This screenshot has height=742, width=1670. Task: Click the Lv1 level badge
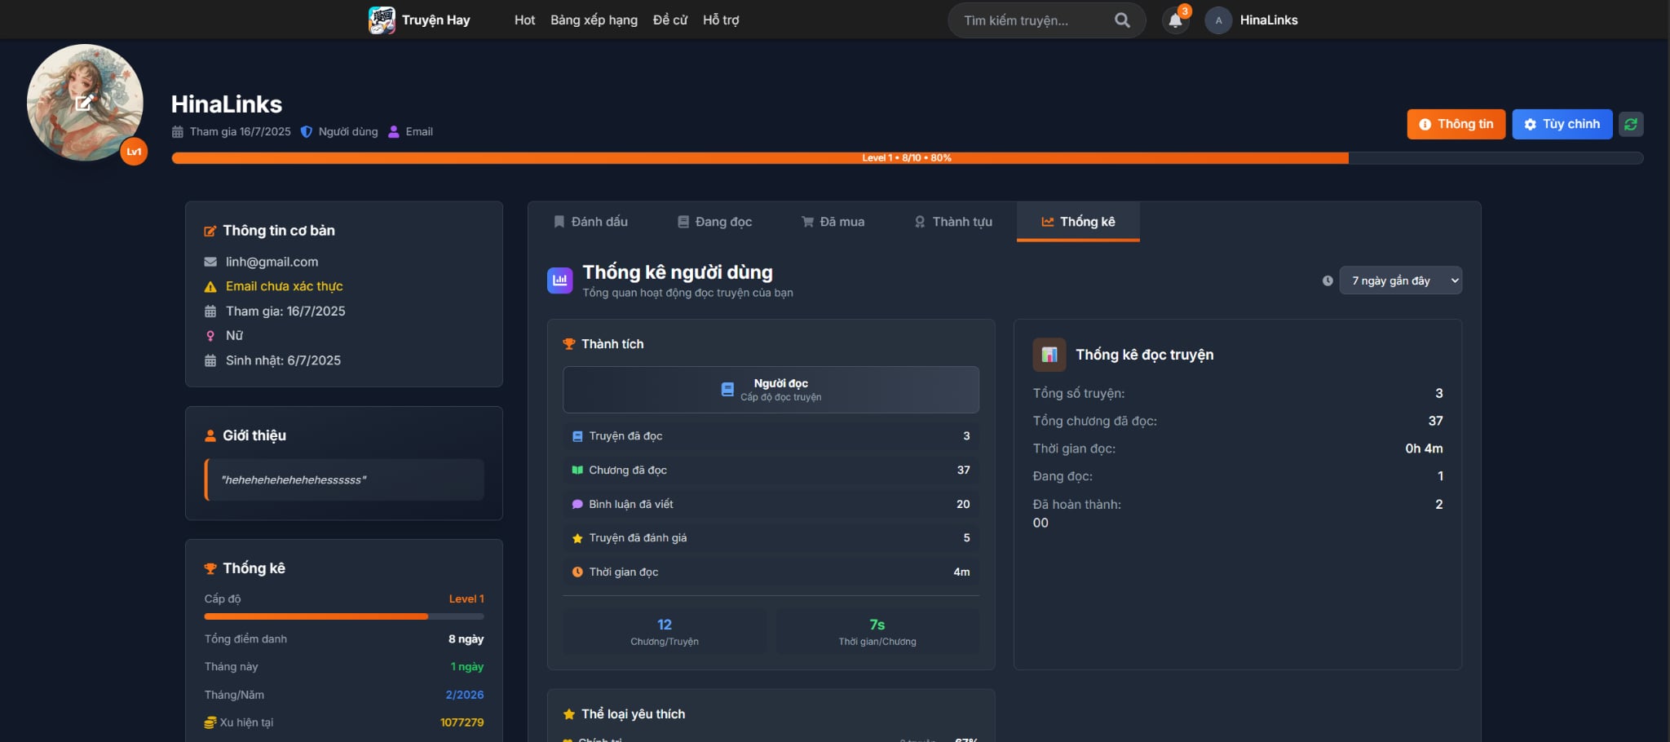134,152
